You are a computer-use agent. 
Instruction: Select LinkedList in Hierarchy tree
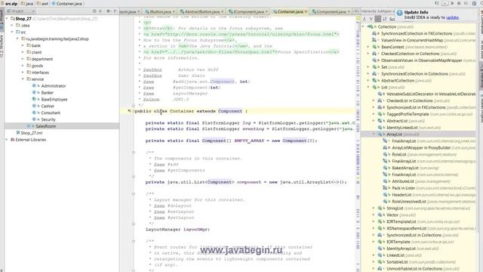(x=395, y=255)
